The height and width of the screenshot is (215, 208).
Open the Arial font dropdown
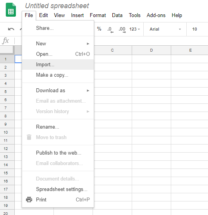tap(165, 29)
